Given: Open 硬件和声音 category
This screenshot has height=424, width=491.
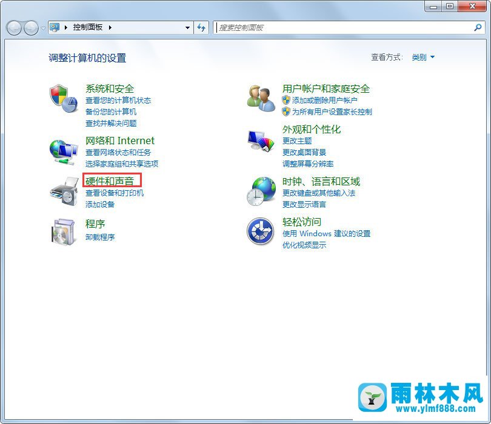Looking at the screenshot, I should click(x=110, y=181).
